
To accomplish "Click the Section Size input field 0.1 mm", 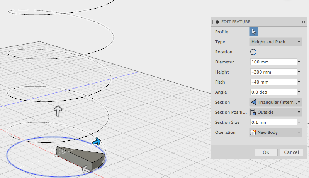I will pos(273,122).
